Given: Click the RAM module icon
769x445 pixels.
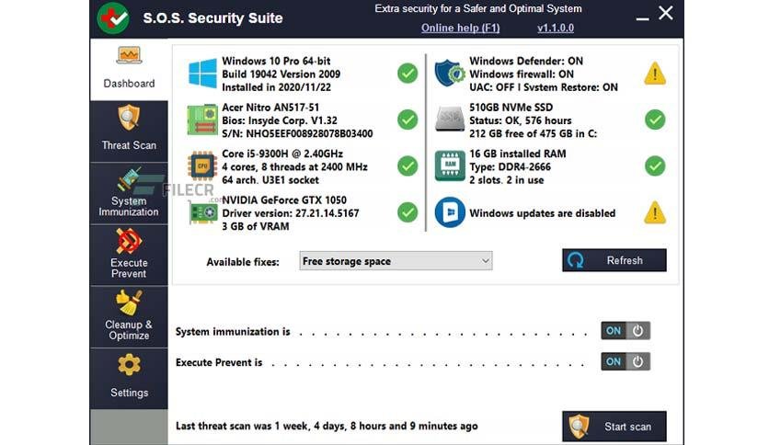Looking at the screenshot, I should pos(450,165).
